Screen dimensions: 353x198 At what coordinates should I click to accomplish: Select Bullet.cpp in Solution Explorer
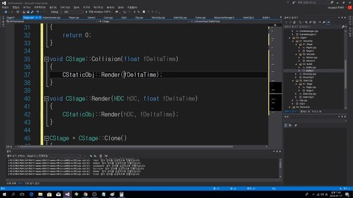(311, 67)
